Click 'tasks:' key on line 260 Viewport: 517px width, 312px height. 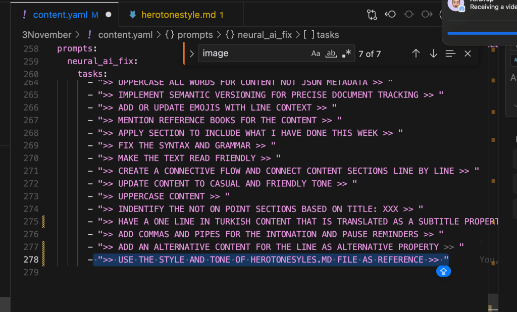(x=92, y=74)
